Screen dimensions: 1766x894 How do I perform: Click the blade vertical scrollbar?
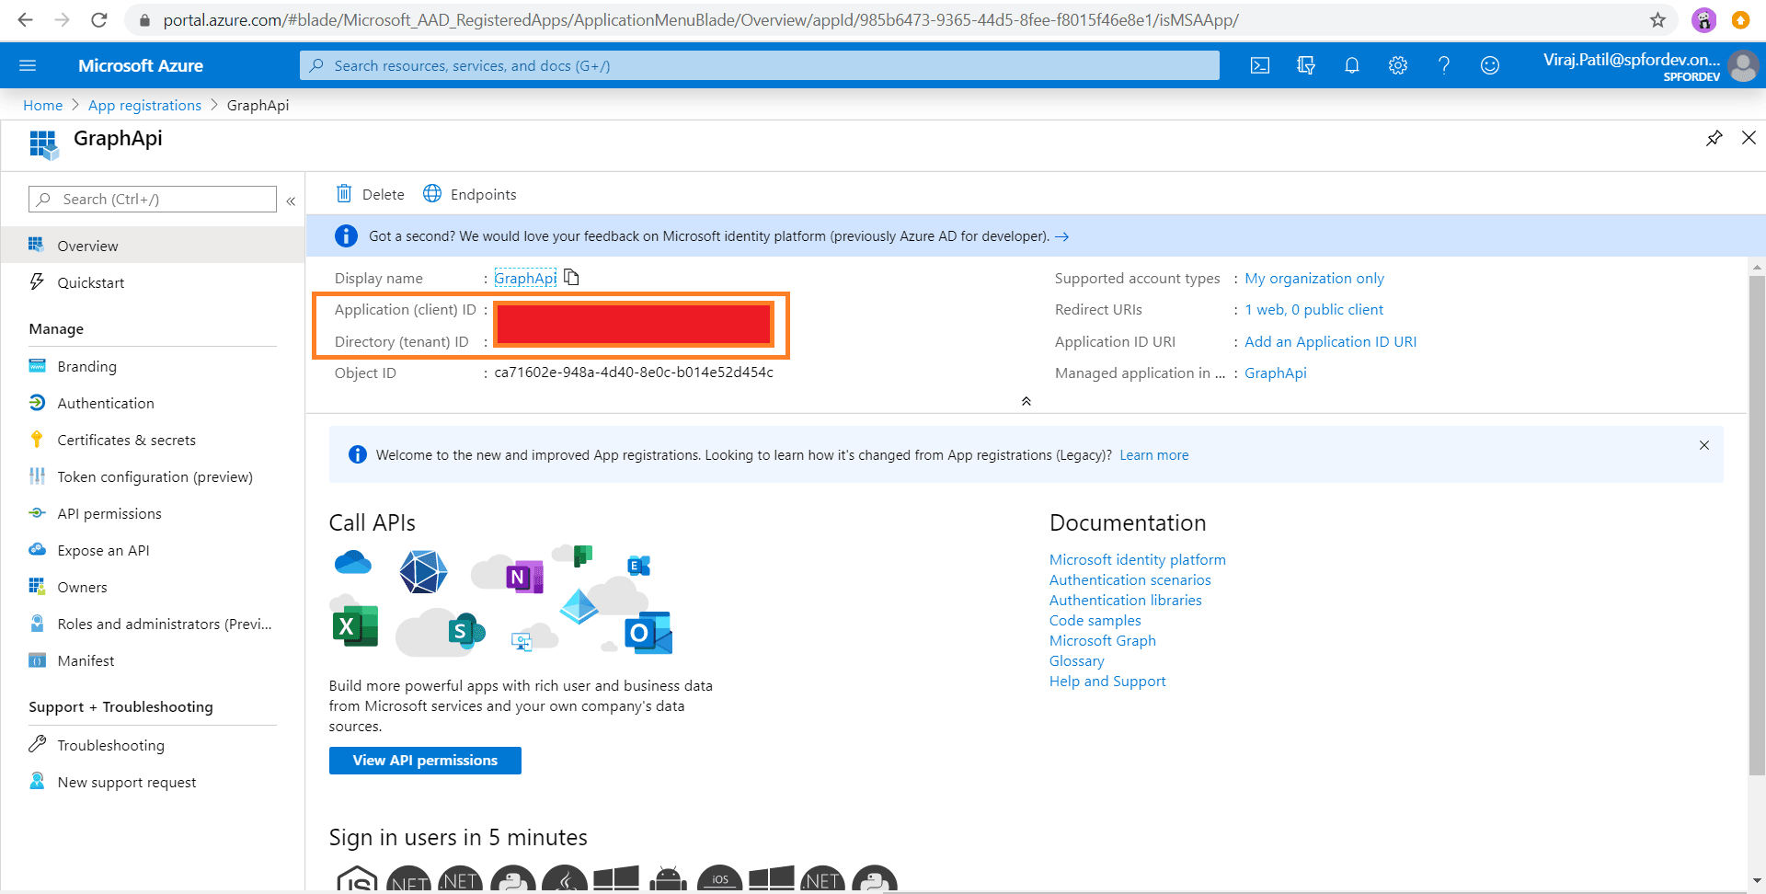1757,524
